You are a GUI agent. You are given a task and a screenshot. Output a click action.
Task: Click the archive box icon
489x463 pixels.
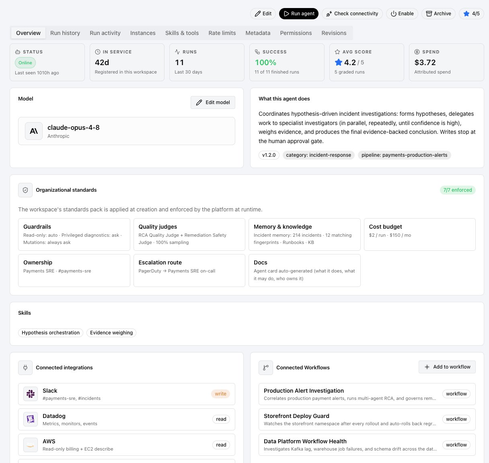point(429,14)
